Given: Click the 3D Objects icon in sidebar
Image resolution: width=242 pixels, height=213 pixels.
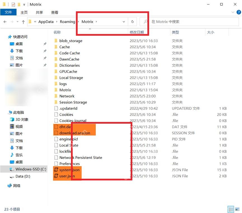Looking at the screenshot, I should [x=12, y=119].
